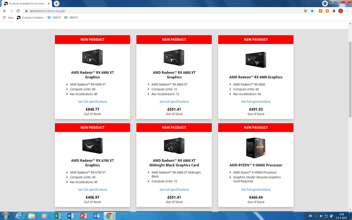
Task: See full specifications for RX 6900 XT
Action: 92,102
